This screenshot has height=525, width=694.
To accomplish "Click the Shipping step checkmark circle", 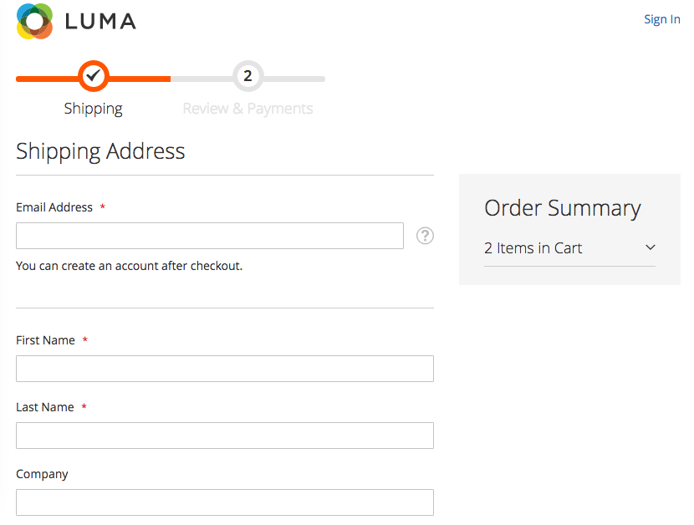I will tap(94, 76).
